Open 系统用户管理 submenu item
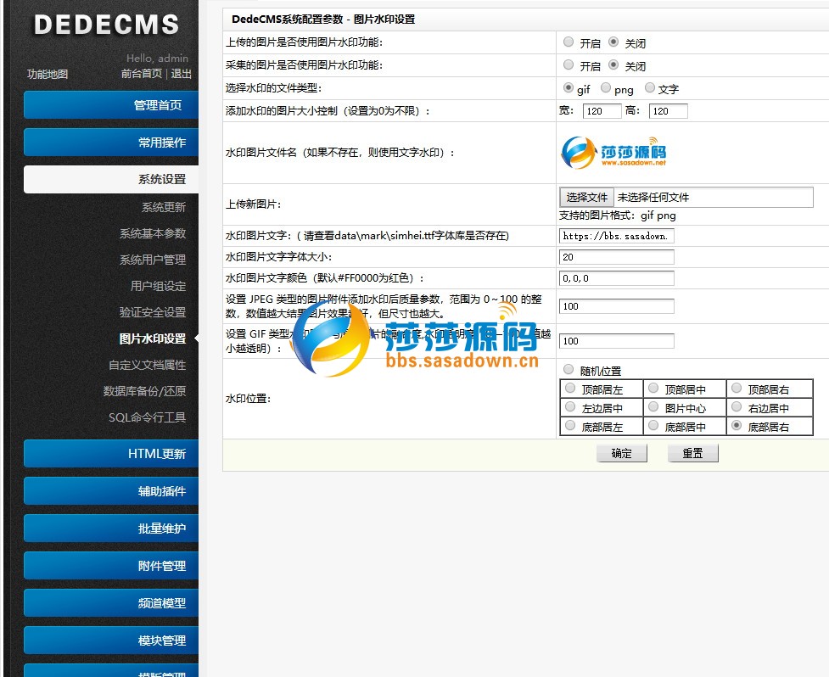 (152, 260)
